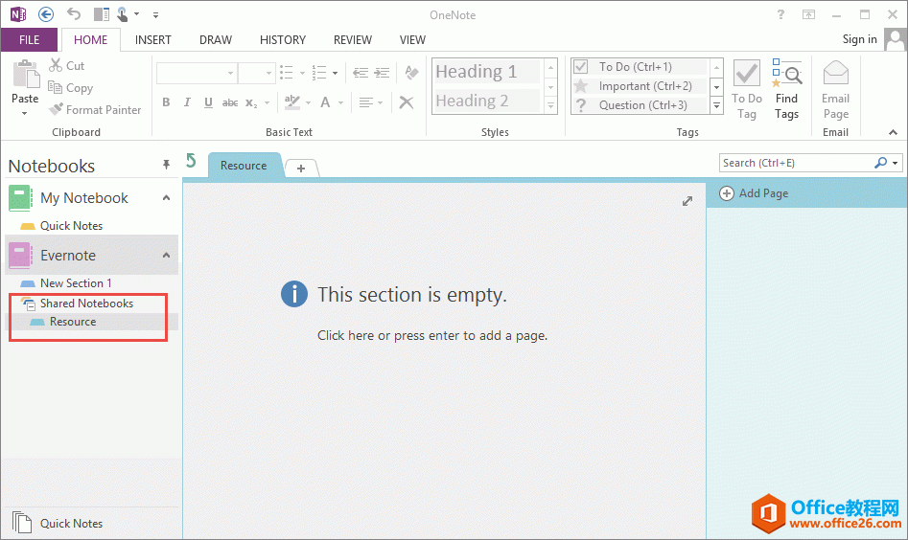Collapse the ribbon with the caret
Screen dimensions: 908x540
895,130
